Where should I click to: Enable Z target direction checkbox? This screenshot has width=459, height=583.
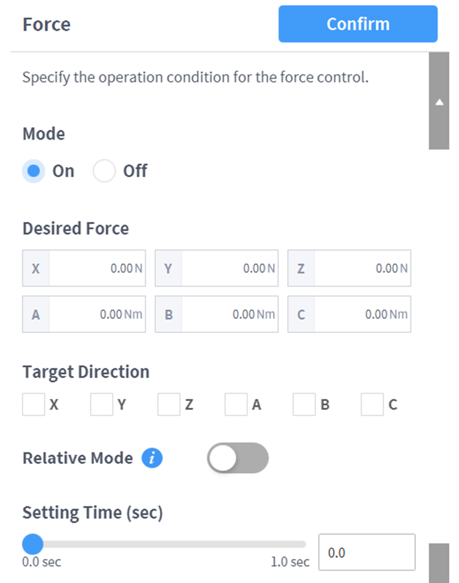pyautogui.click(x=169, y=405)
